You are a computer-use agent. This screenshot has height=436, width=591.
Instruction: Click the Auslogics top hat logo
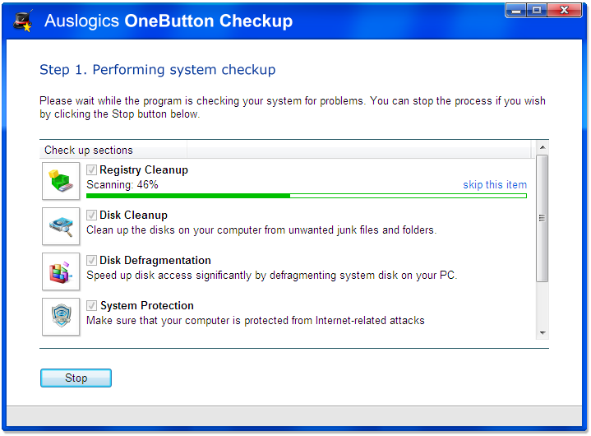[x=23, y=21]
